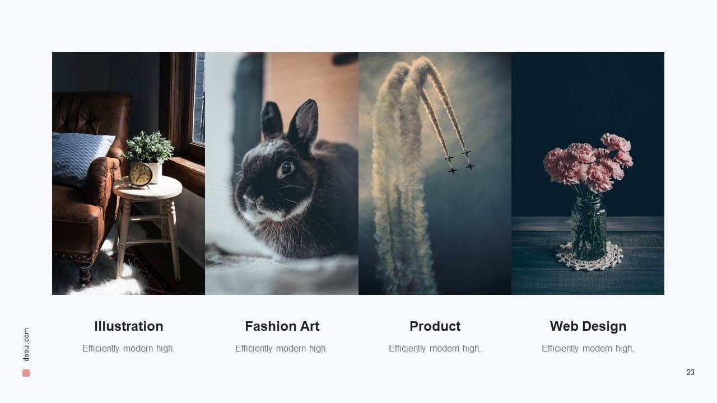
Task: Select the description text under Illustration
Action: point(128,348)
